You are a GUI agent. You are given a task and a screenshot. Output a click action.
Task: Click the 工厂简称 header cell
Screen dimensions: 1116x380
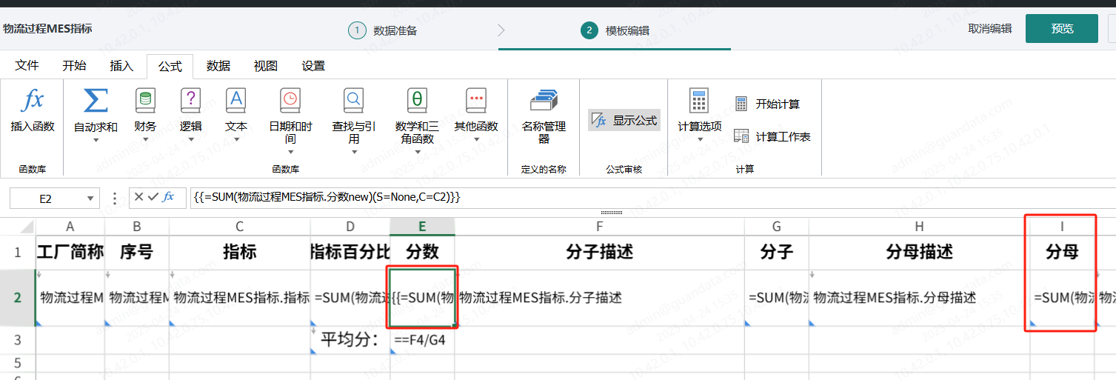(x=70, y=253)
